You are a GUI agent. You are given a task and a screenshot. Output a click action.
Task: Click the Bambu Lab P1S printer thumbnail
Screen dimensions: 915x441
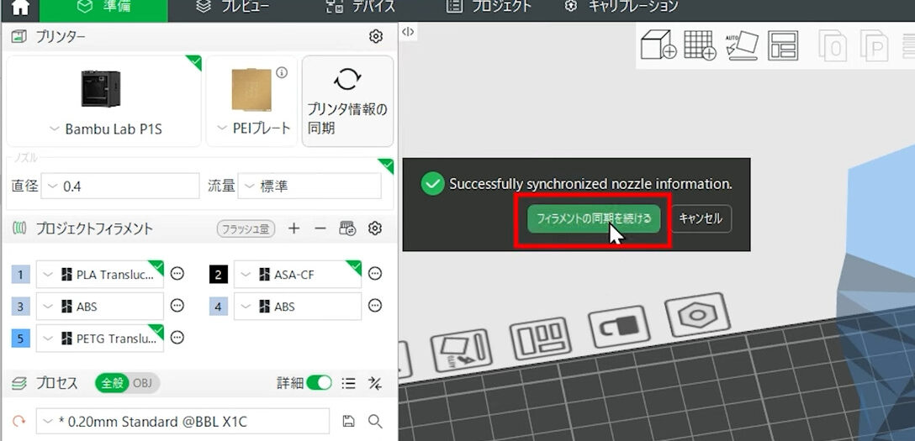click(x=100, y=88)
